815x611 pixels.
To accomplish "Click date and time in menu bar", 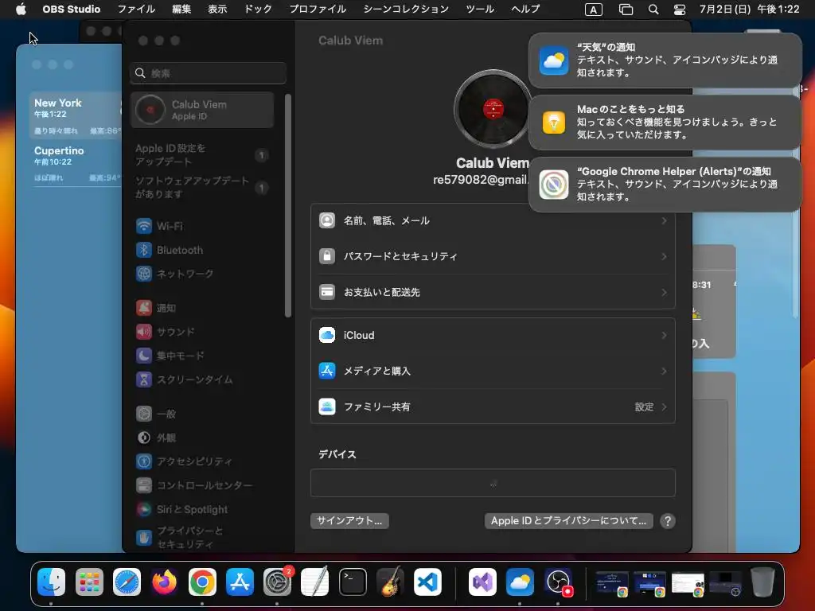I will coord(749,10).
